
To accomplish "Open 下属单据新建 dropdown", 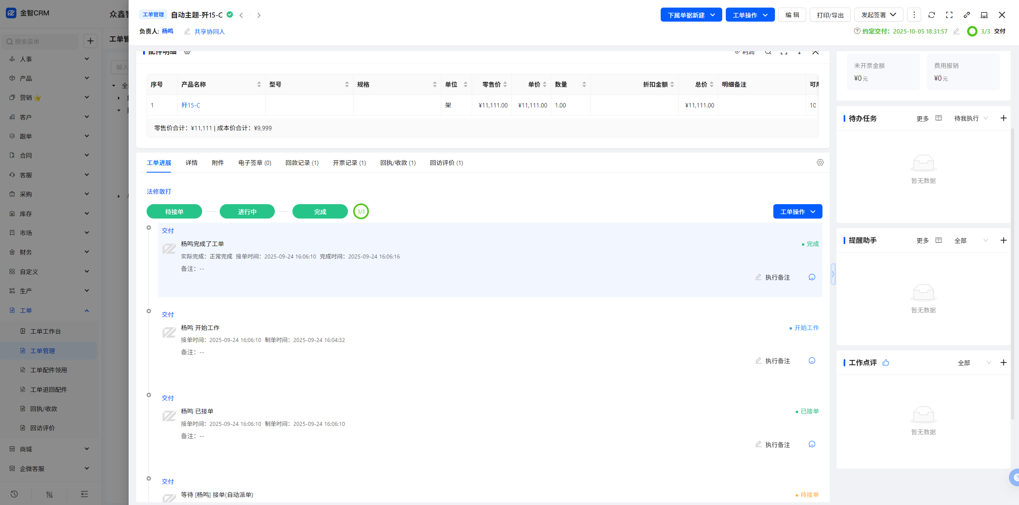I will click(x=691, y=15).
